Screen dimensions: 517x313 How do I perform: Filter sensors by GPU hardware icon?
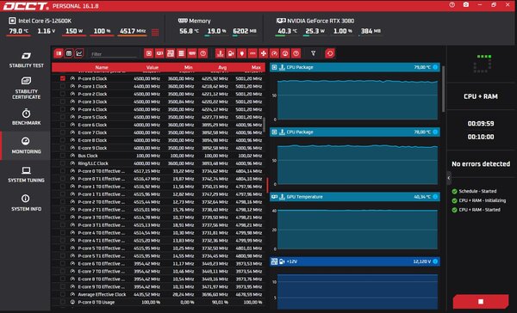coord(159,53)
